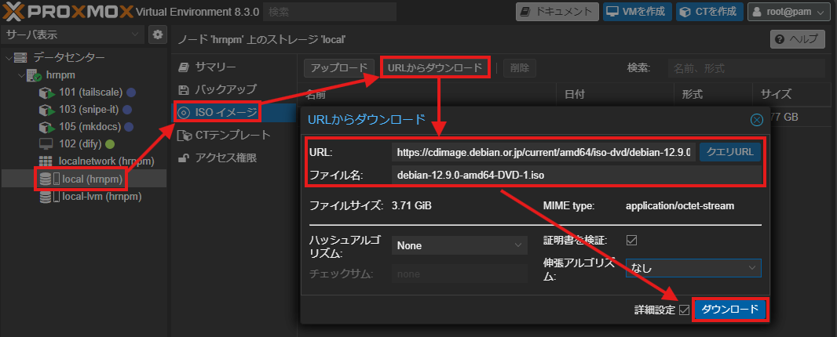This screenshot has width=837, height=337.
Task: Select VM 102 (dify)
Action: pos(81,144)
